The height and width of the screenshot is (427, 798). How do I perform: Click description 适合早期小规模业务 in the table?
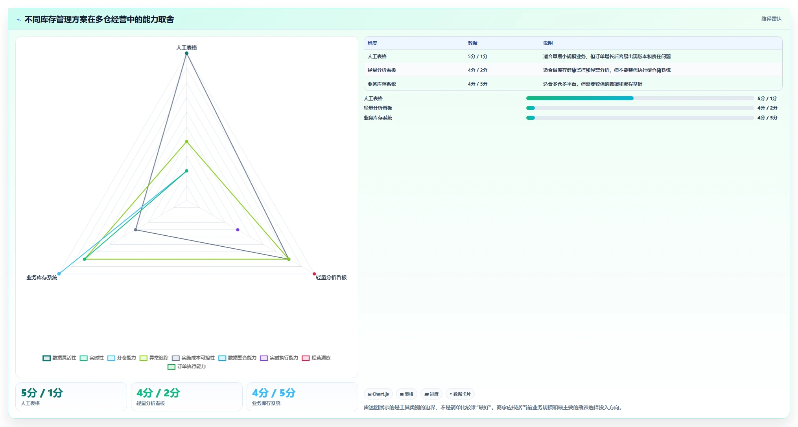point(607,57)
